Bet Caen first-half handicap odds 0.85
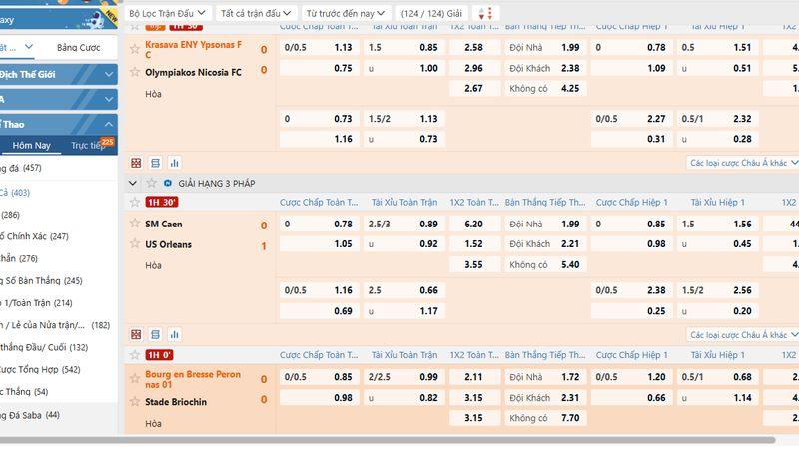The width and height of the screenshot is (799, 449). (x=632, y=224)
